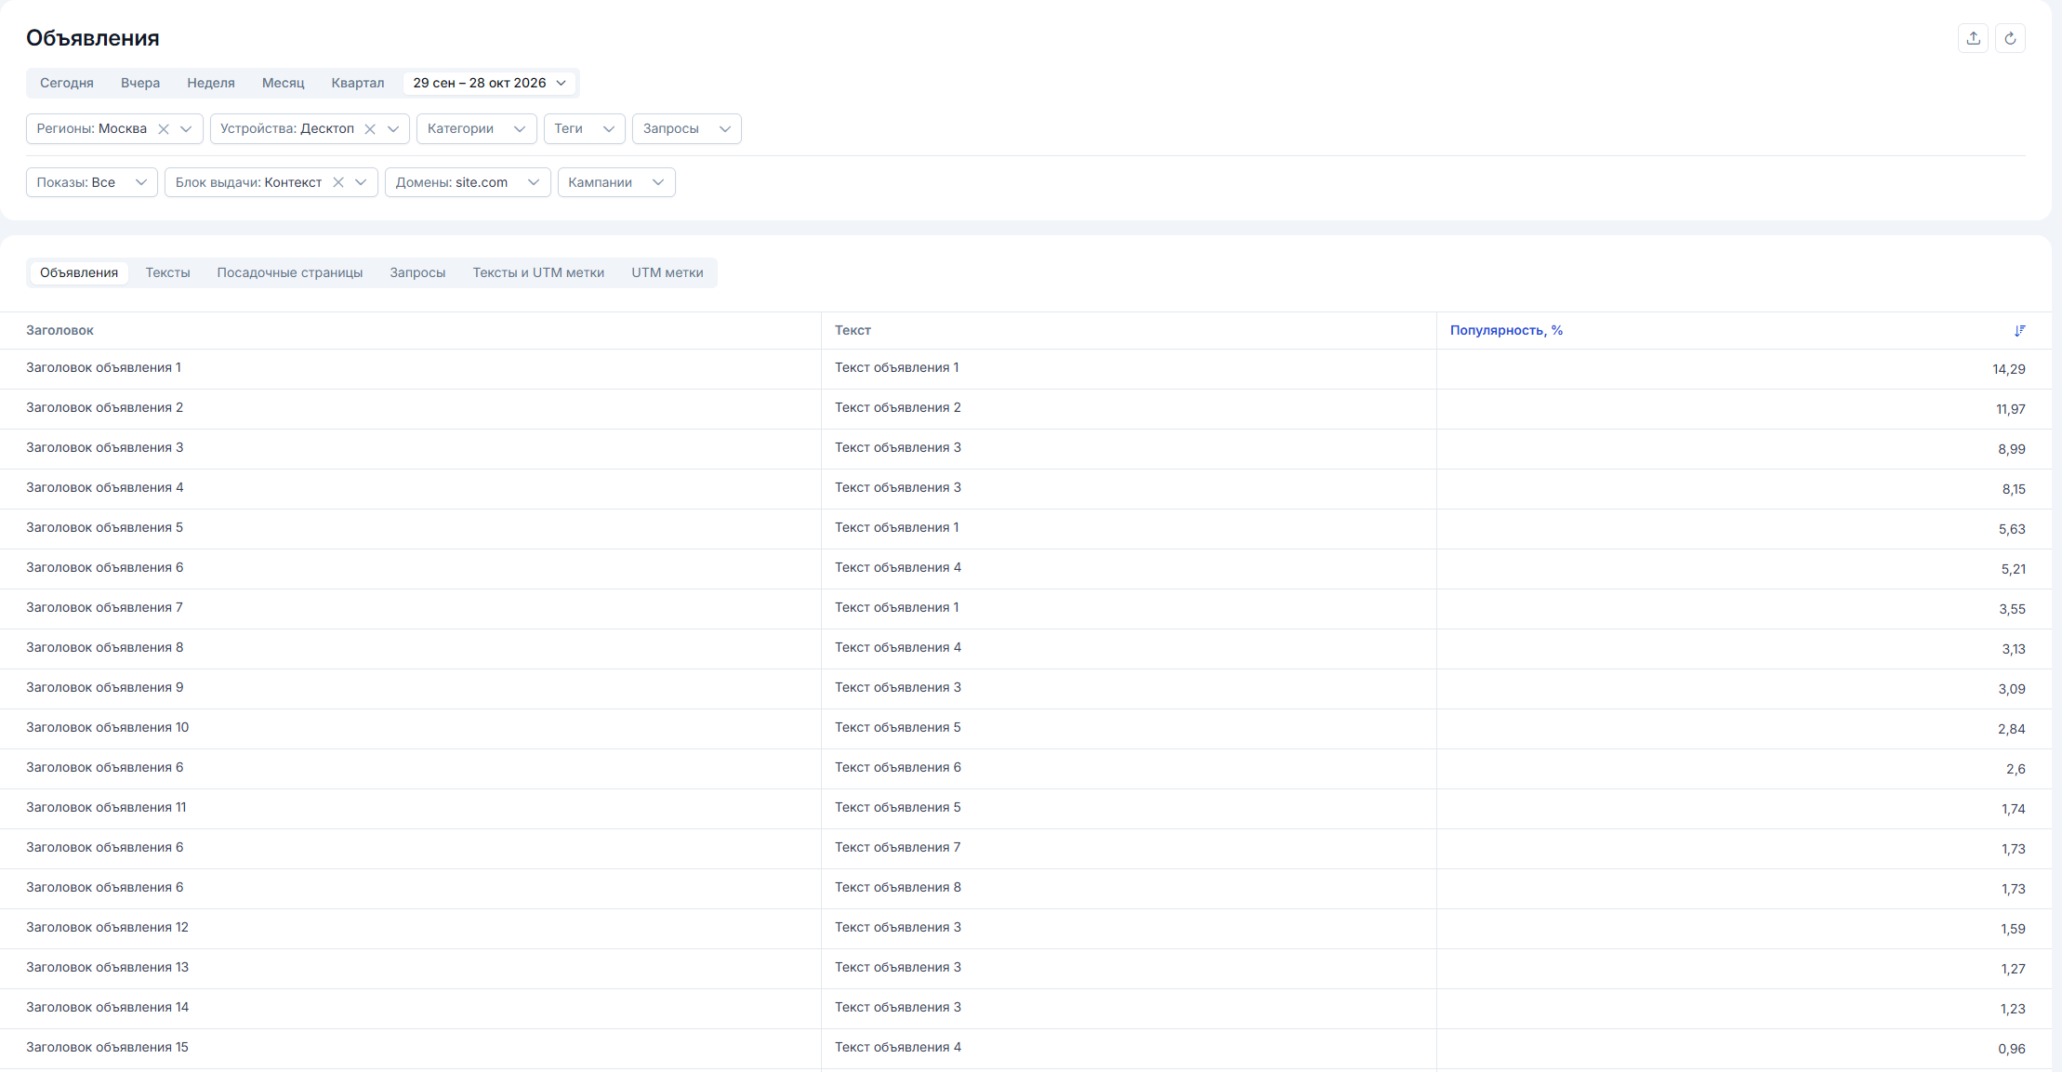2062x1072 pixels.
Task: Click row Заголовок объявления 10
Action: coord(1025,729)
